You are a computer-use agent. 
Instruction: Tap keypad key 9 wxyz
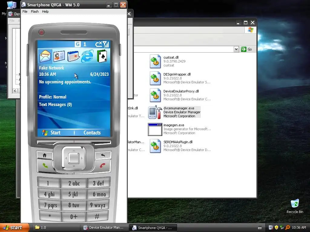[98, 205]
